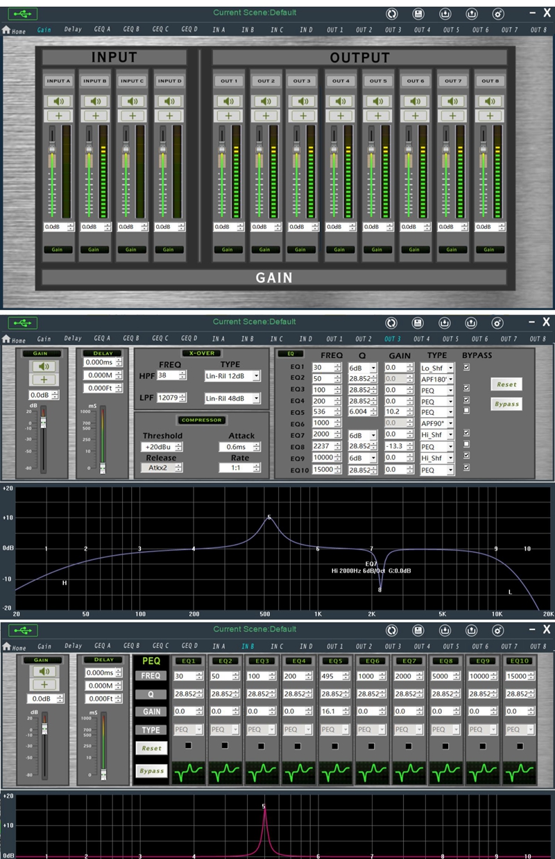Click the refresh icon in middle window

point(391,323)
